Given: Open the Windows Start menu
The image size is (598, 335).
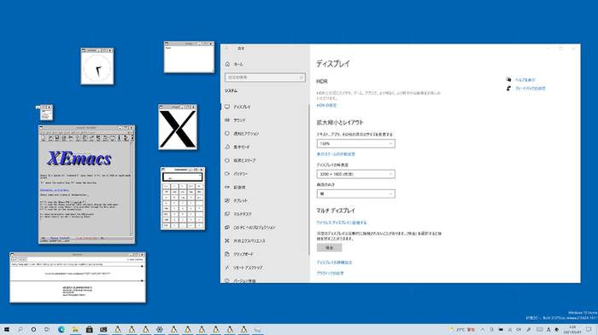Looking at the screenshot, I should [7, 330].
